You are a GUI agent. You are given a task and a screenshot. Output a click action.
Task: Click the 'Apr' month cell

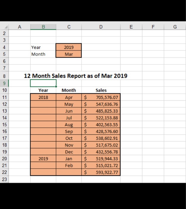[x=69, y=97]
